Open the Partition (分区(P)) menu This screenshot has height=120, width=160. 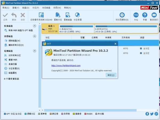tap(36, 8)
